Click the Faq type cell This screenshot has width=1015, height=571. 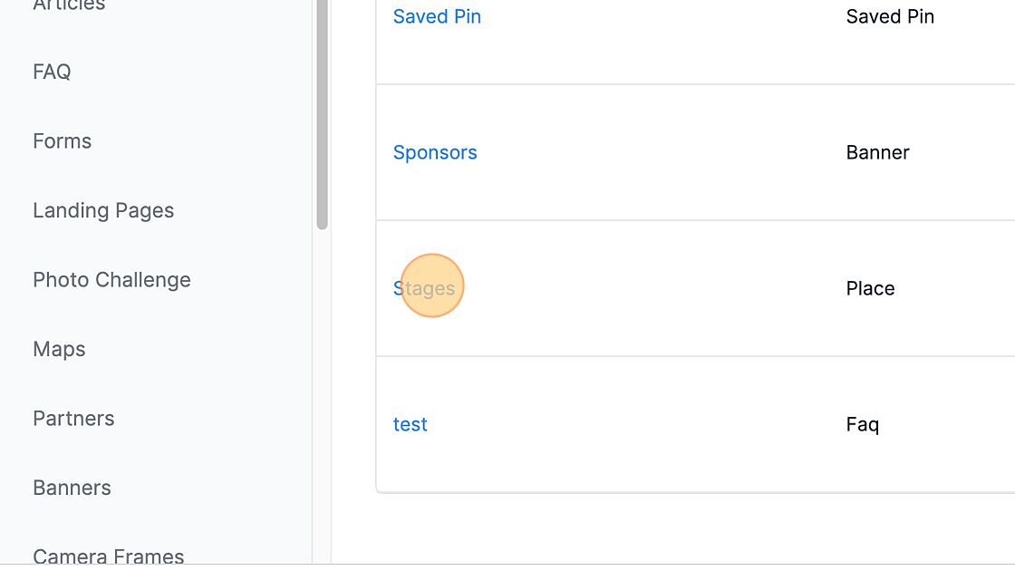[x=862, y=424]
